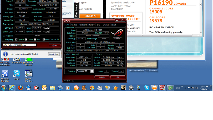Switch to the Mainboard tab
Screen dimensions: 213x120
point(83,25)
